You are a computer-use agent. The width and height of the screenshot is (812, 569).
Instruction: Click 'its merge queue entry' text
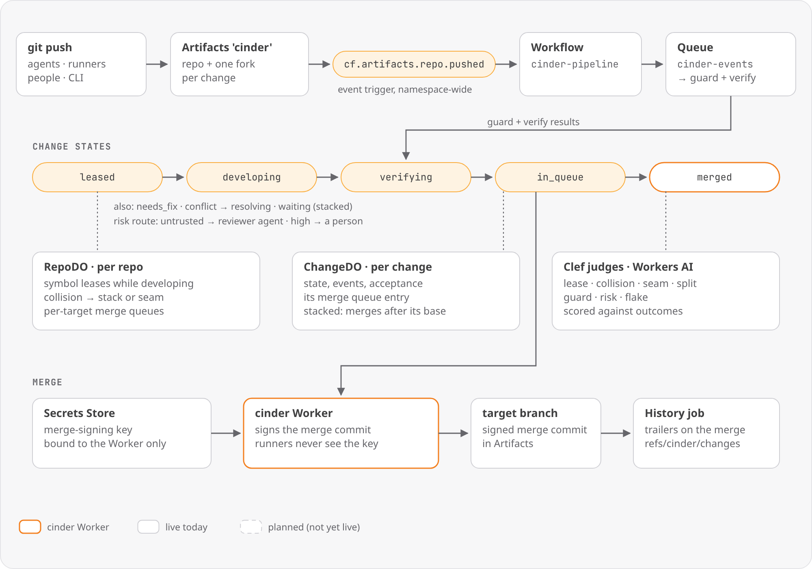tap(356, 297)
